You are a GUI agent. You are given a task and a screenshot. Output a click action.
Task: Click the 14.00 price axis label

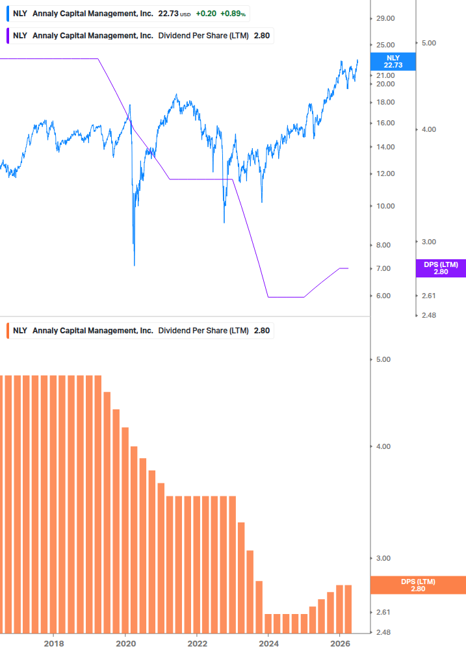[x=385, y=147]
